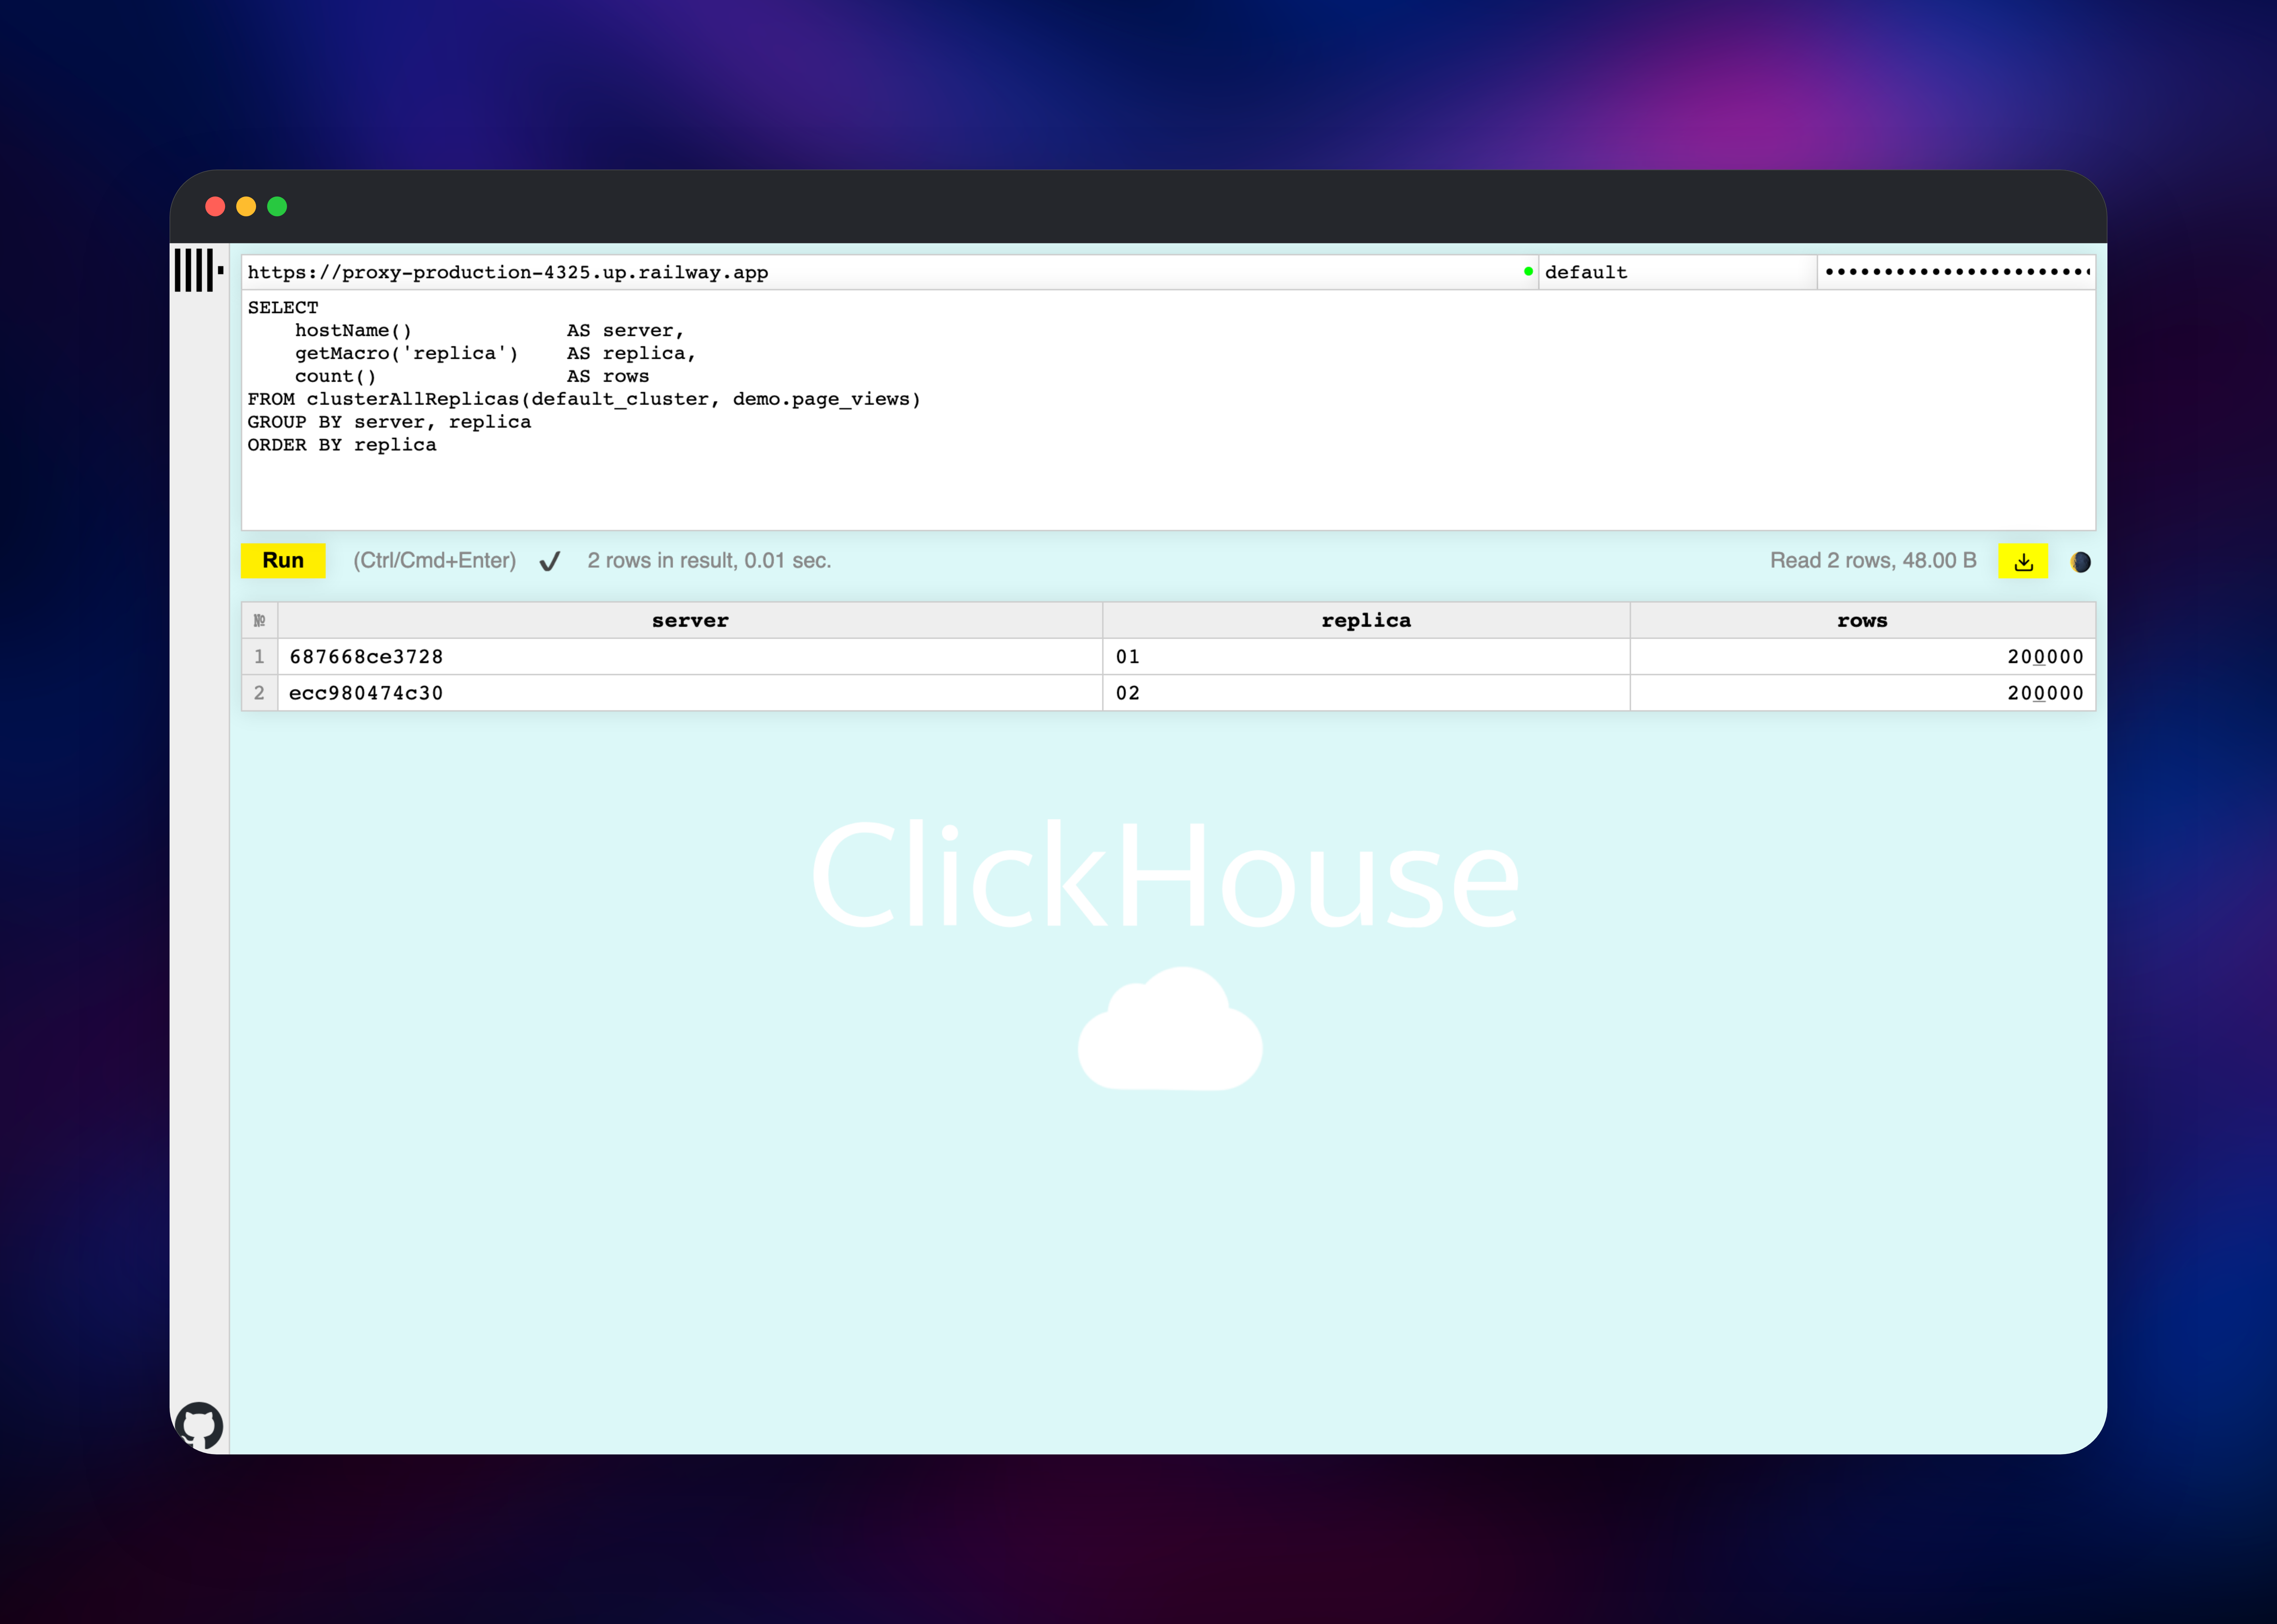Select replica cell 01
2277x1624 pixels.
tap(1366, 657)
